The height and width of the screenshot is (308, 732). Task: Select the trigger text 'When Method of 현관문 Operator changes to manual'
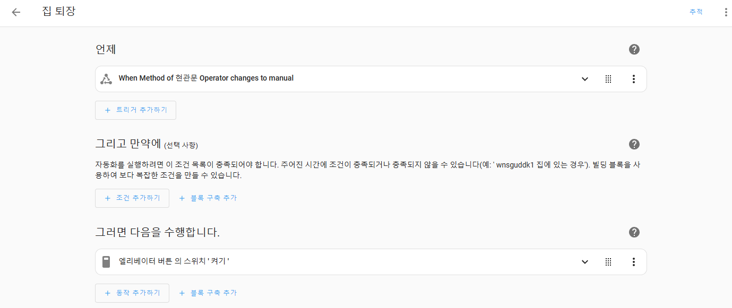[206, 78]
